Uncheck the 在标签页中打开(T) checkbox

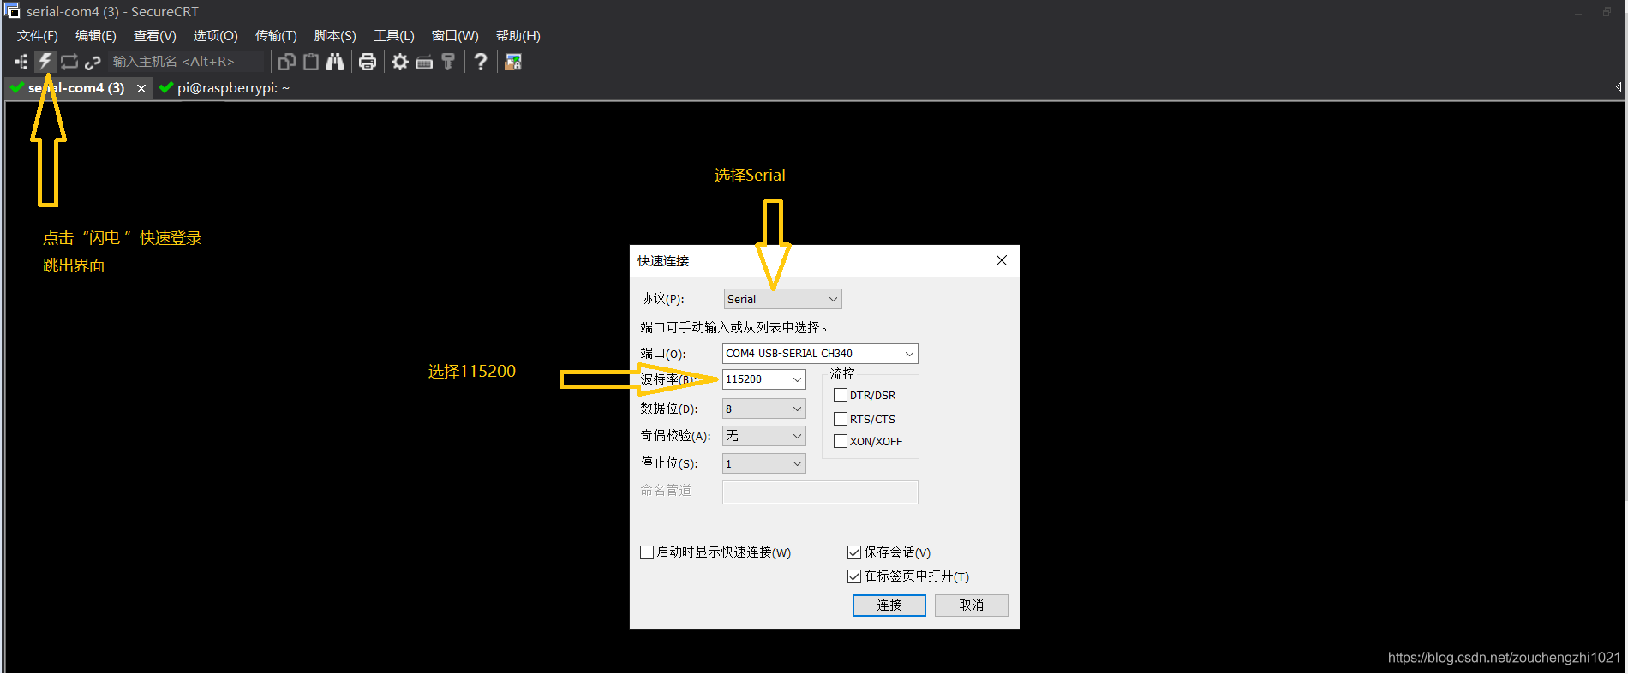[854, 576]
